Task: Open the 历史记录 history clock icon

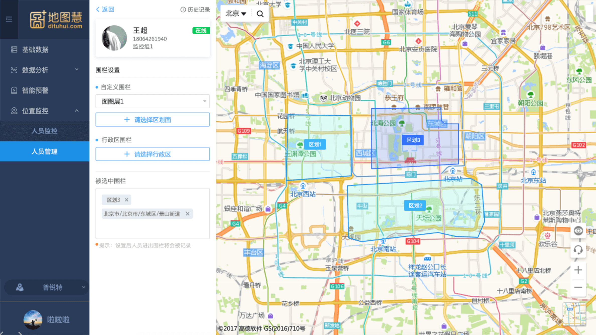Action: (183, 10)
